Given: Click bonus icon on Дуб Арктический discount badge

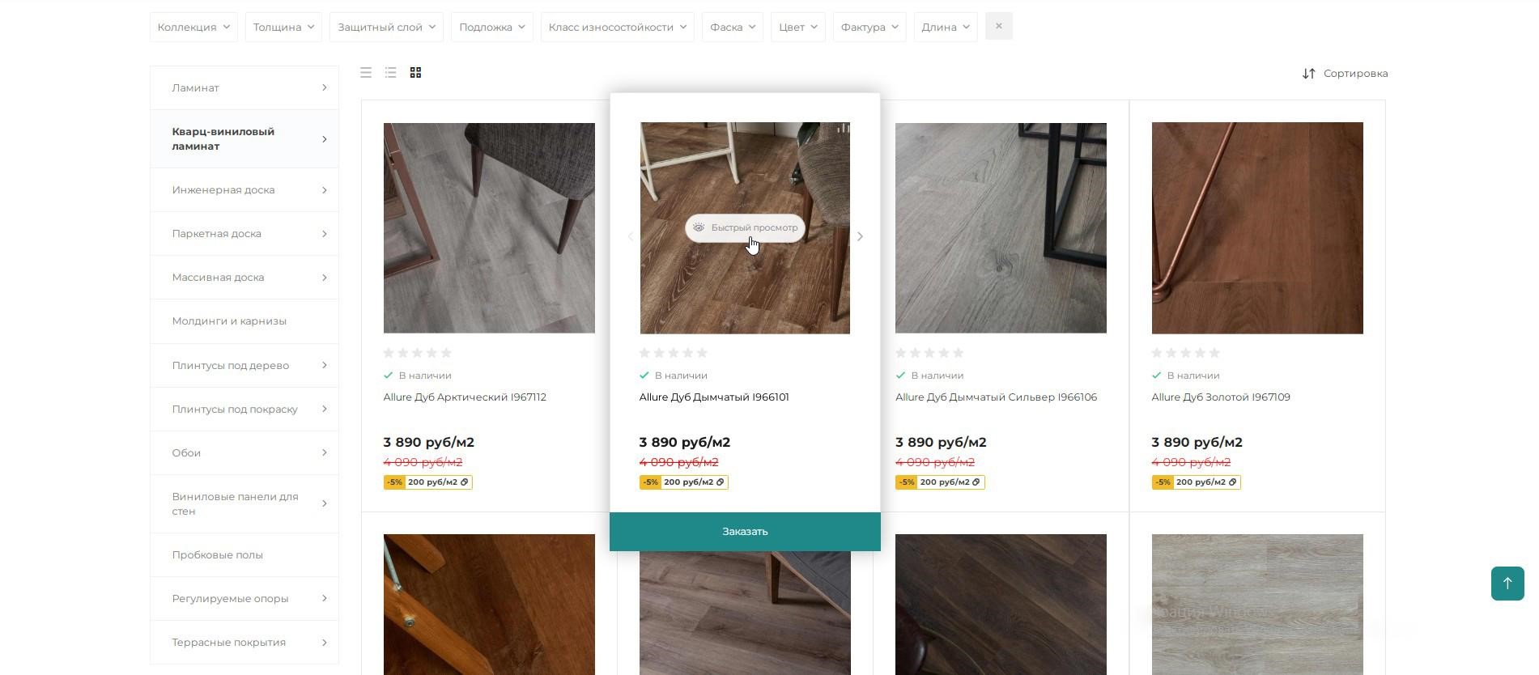Looking at the screenshot, I should coord(465,482).
